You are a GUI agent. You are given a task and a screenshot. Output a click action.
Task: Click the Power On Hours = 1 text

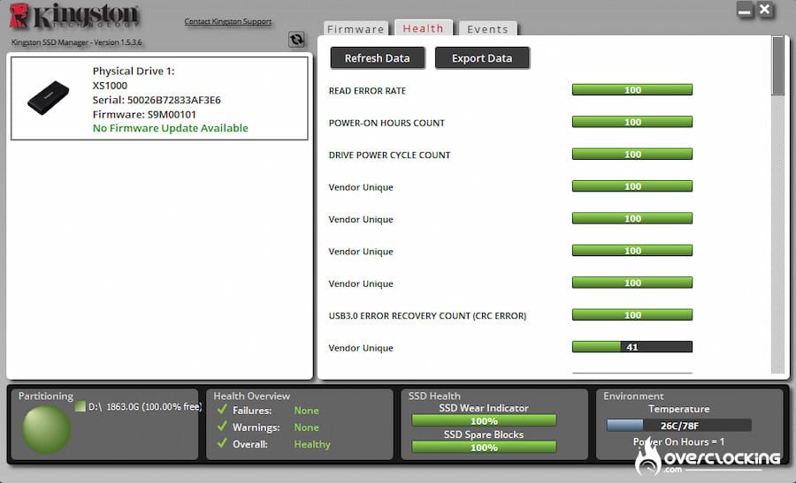coord(678,441)
